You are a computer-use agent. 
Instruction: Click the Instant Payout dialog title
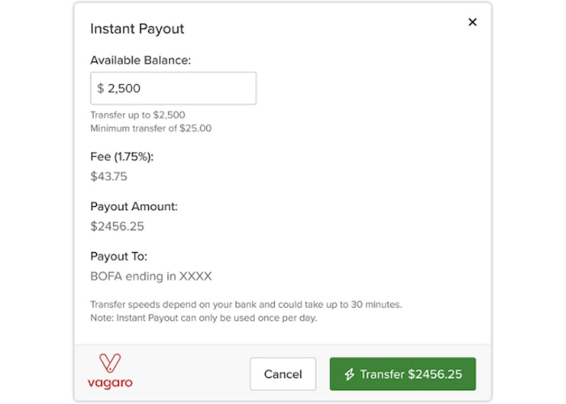137,29
